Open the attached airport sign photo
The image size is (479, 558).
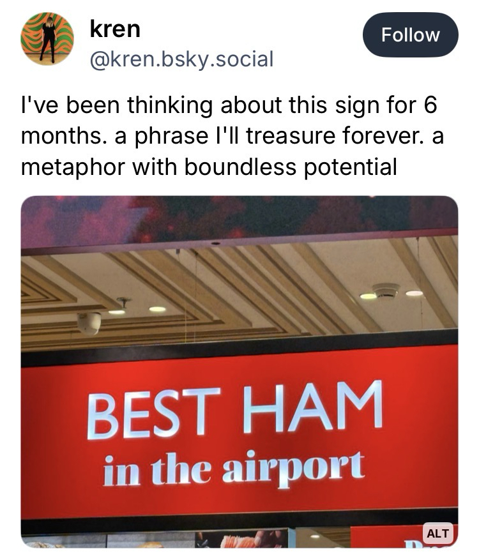(240, 370)
